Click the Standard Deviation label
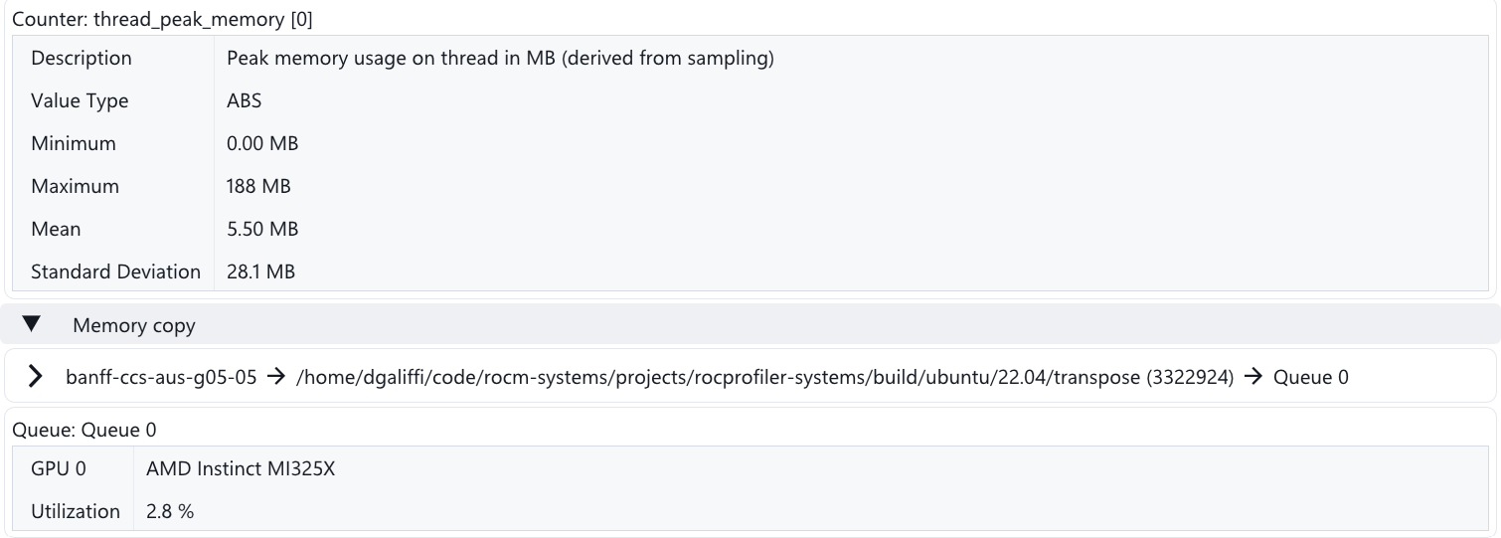The height and width of the screenshot is (538, 1501). pyautogui.click(x=115, y=271)
